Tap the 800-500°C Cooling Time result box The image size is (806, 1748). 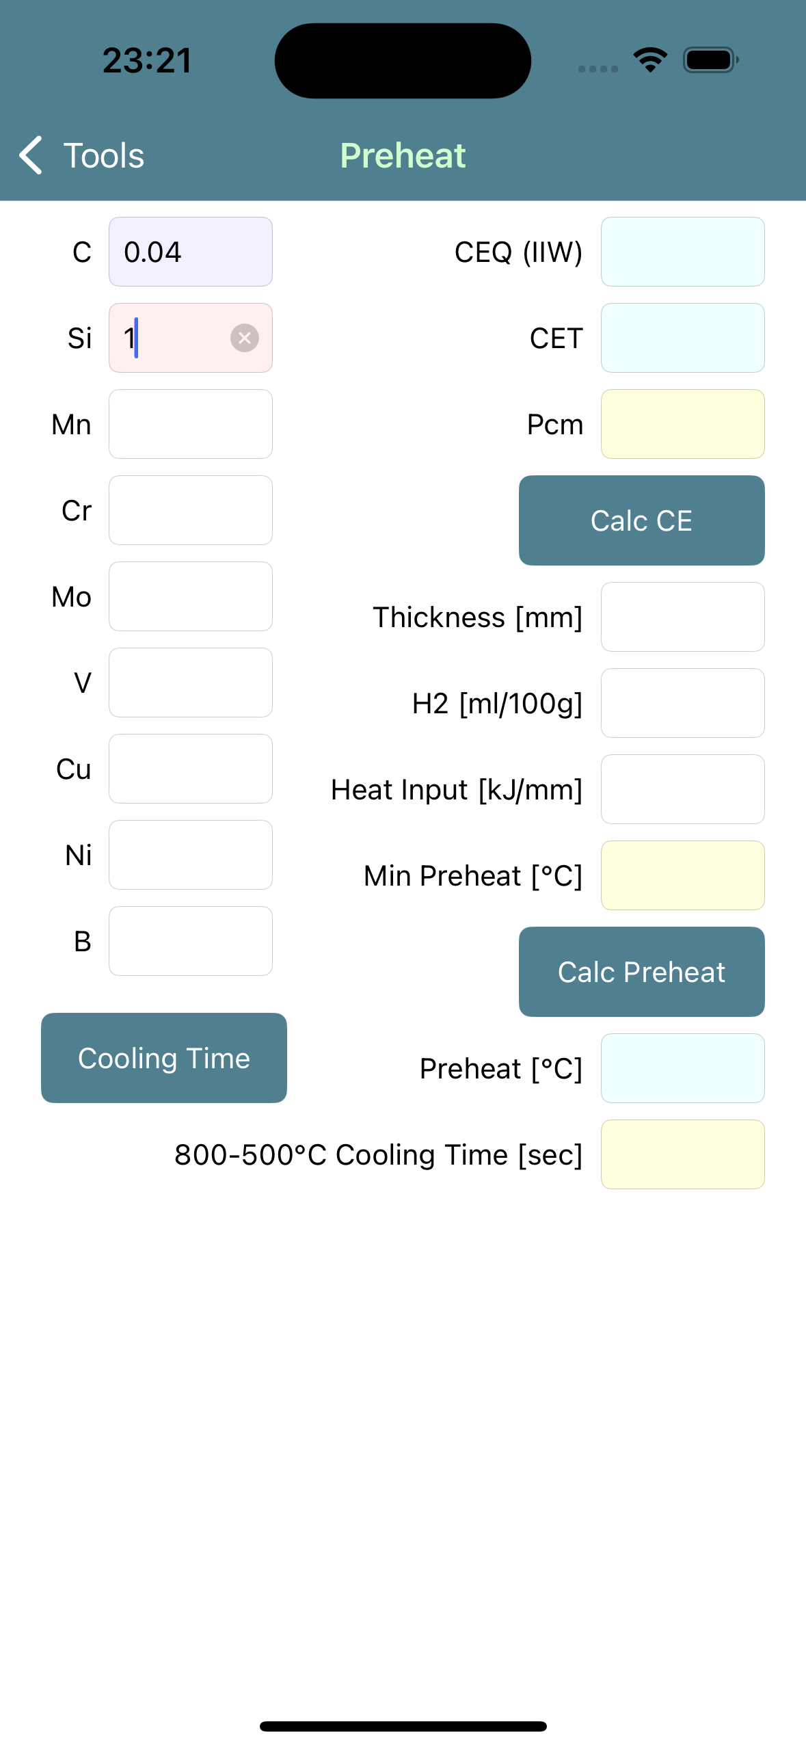click(683, 1154)
